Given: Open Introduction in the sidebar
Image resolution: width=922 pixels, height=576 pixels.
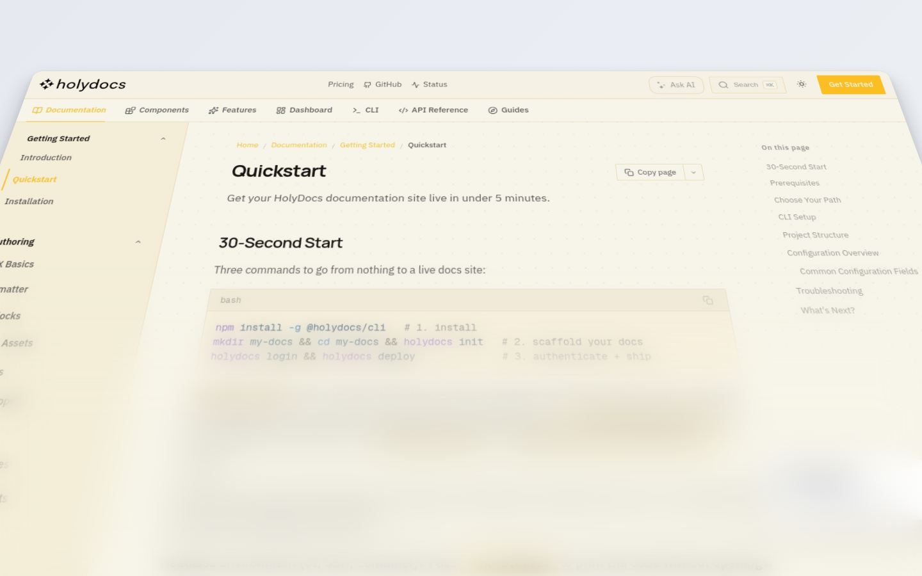Looking at the screenshot, I should tap(46, 157).
